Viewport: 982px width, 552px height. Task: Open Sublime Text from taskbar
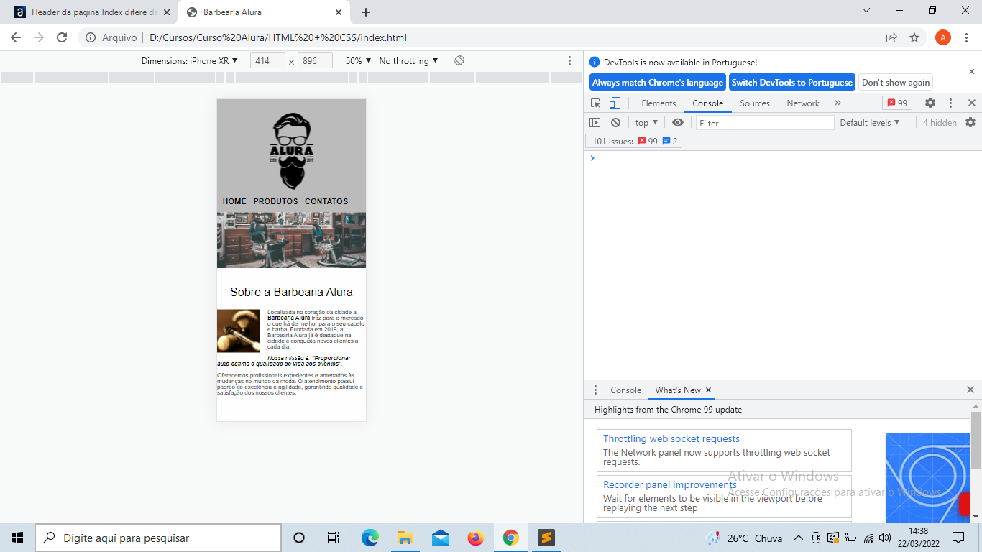click(546, 538)
